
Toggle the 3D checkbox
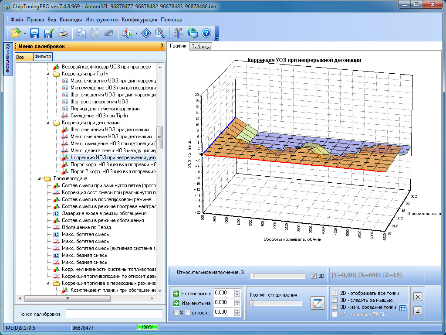pos(314,276)
